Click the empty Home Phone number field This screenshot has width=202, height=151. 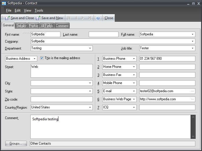[167, 67]
